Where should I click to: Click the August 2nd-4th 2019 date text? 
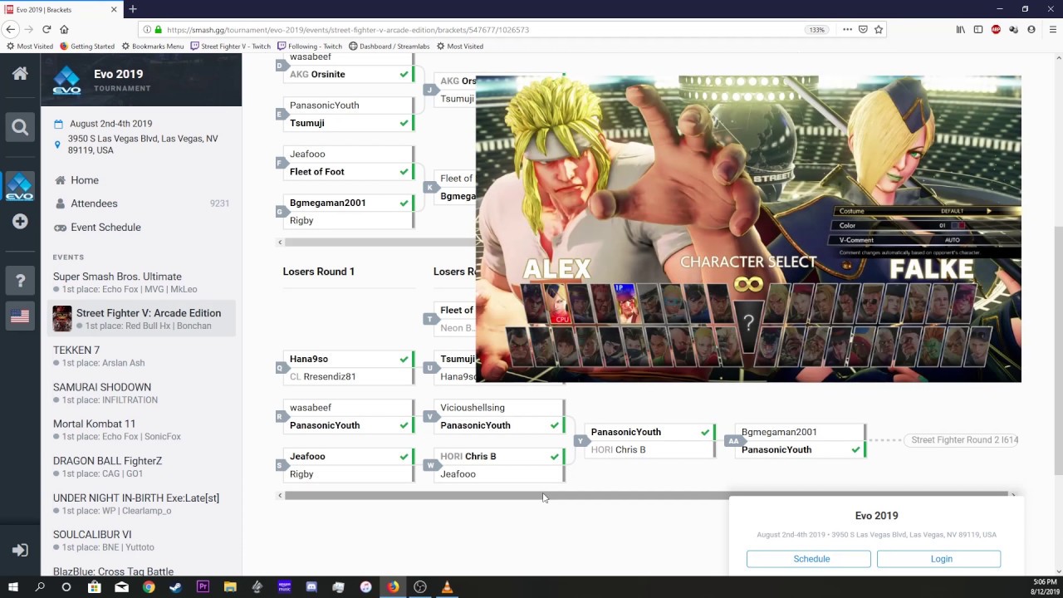[x=110, y=124]
